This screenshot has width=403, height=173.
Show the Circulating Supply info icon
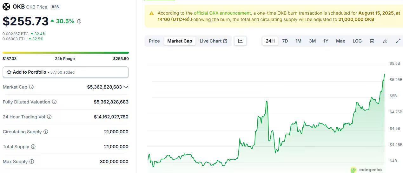pos(46,132)
